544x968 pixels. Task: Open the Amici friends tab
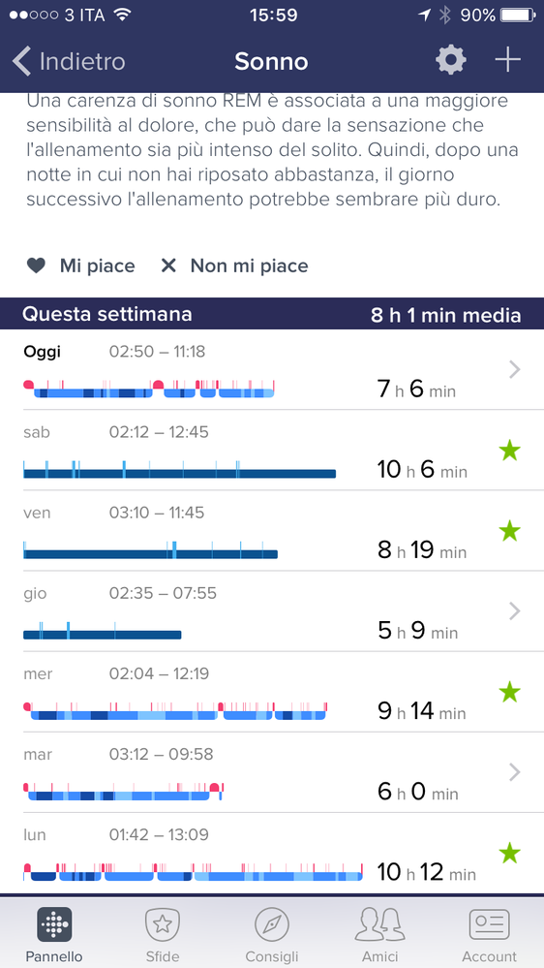[x=380, y=933]
